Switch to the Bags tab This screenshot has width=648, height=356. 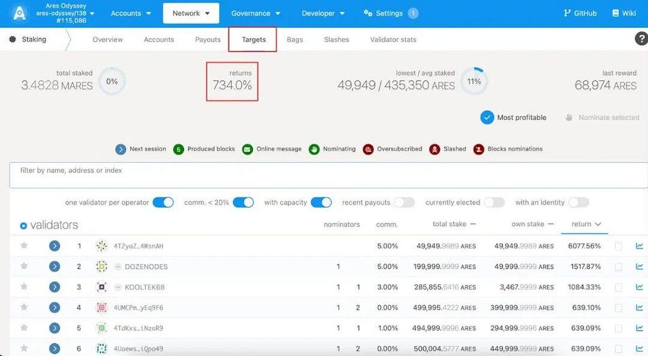tap(295, 40)
